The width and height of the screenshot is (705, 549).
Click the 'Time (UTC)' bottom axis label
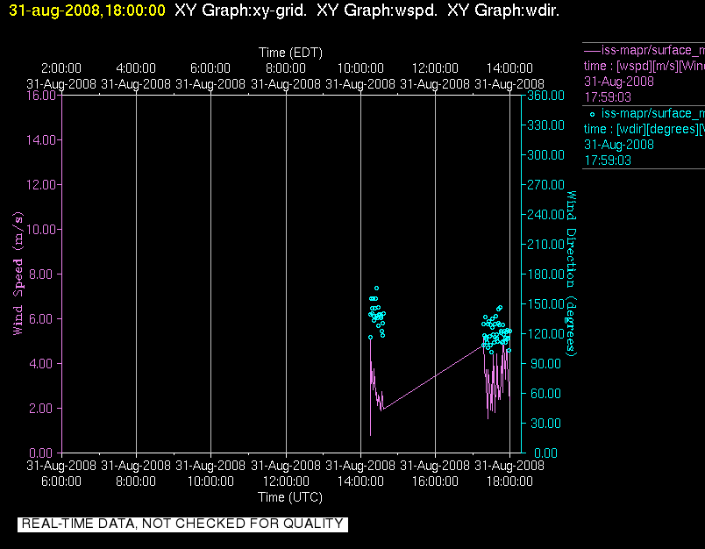click(x=290, y=497)
